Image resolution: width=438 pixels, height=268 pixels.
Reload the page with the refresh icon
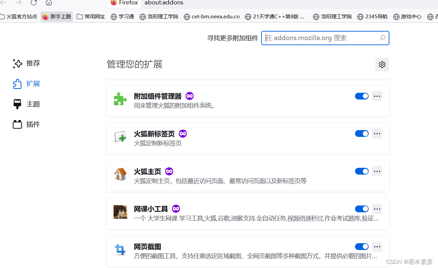click(x=34, y=3)
